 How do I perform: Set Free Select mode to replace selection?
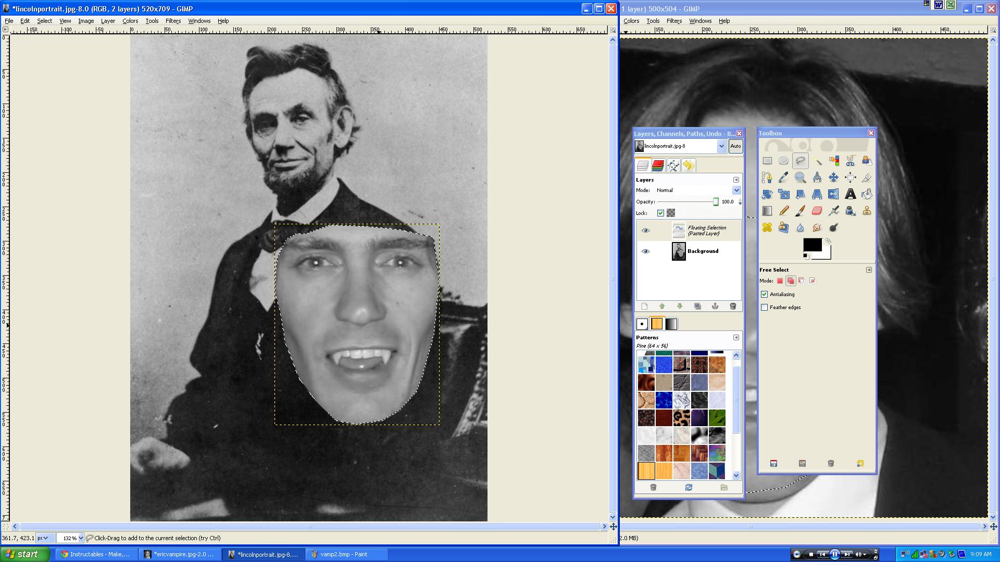(x=780, y=281)
